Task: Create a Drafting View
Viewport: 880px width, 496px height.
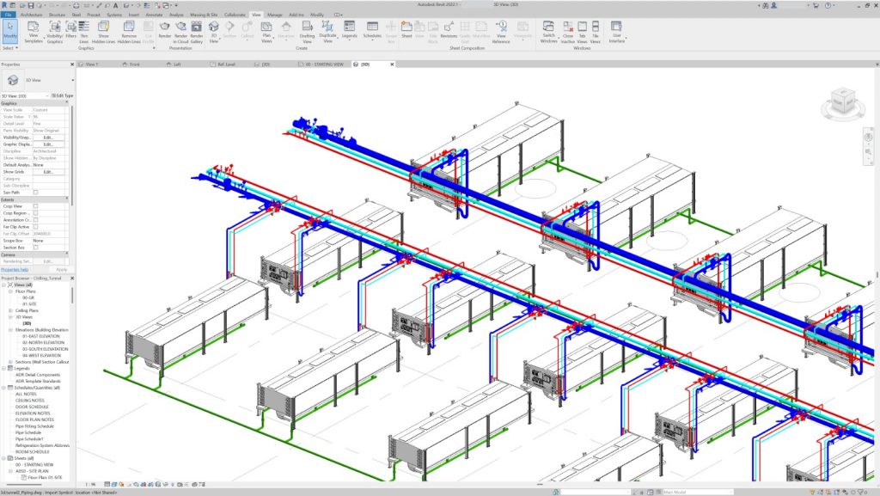Action: 307,32
